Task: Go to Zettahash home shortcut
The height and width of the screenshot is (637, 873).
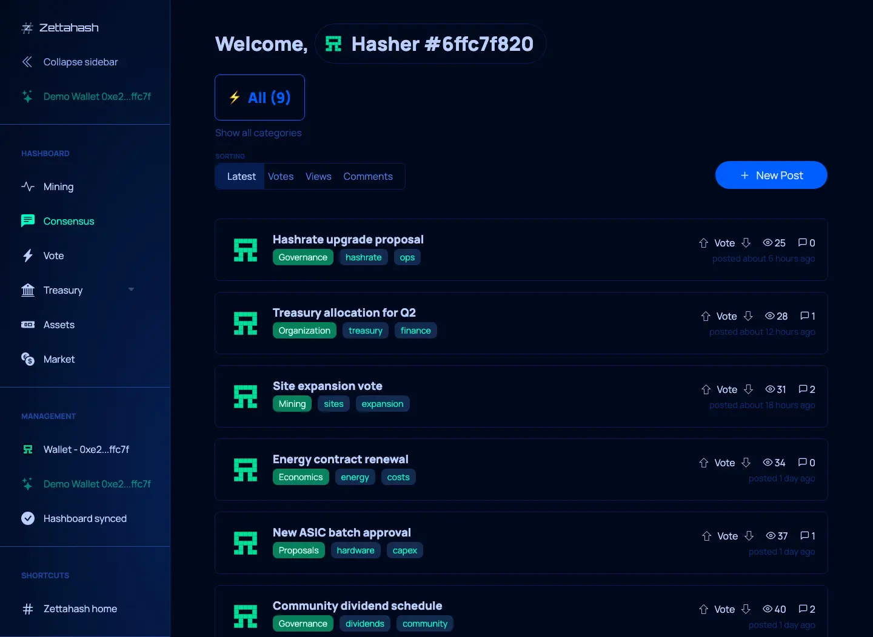Action: pos(80,609)
